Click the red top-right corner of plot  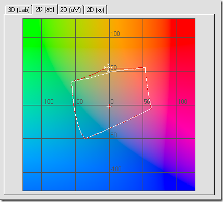tap(186, 28)
